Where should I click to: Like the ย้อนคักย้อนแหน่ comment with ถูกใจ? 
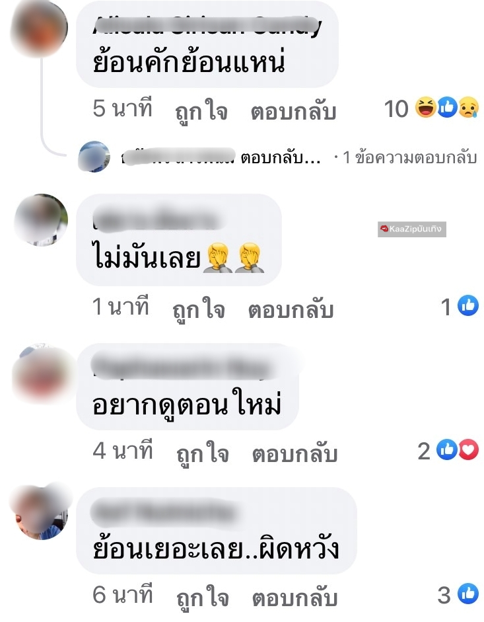click(x=201, y=111)
